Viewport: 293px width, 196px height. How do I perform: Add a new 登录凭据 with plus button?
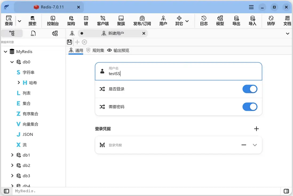tap(256, 129)
